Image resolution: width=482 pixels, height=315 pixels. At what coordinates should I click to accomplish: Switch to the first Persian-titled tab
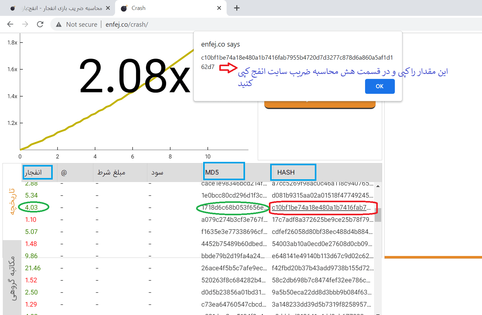(59, 8)
